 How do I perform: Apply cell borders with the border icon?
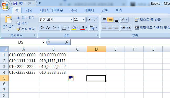[64, 28]
